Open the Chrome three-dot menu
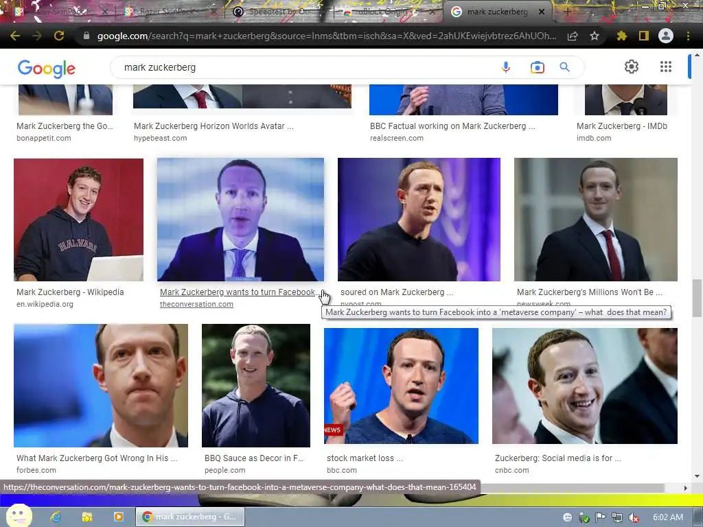The width and height of the screenshot is (703, 527). pos(688,36)
